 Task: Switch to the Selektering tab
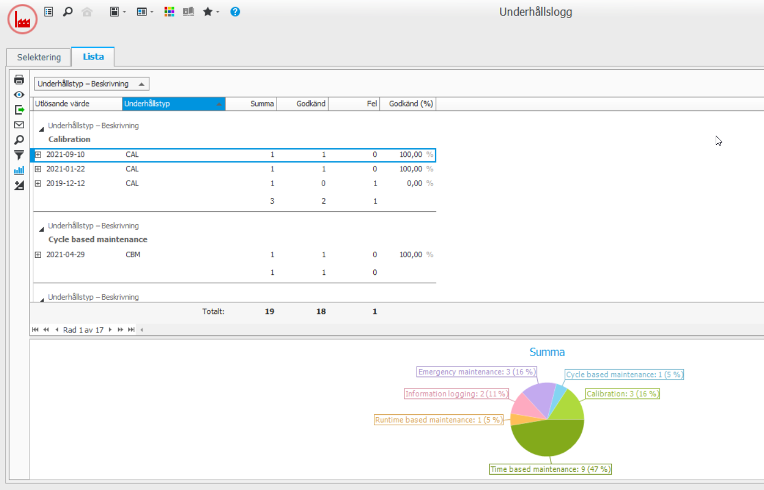tap(39, 57)
